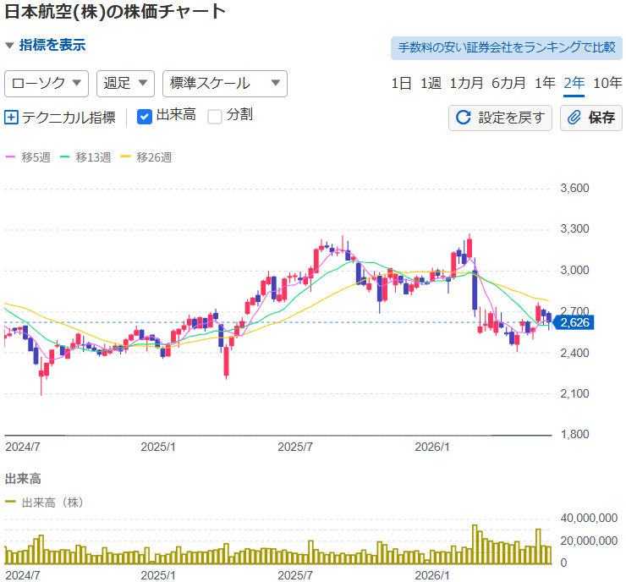Click the 40,000,000 volume axis label
This screenshot has height=582, width=626.
pyautogui.click(x=589, y=518)
